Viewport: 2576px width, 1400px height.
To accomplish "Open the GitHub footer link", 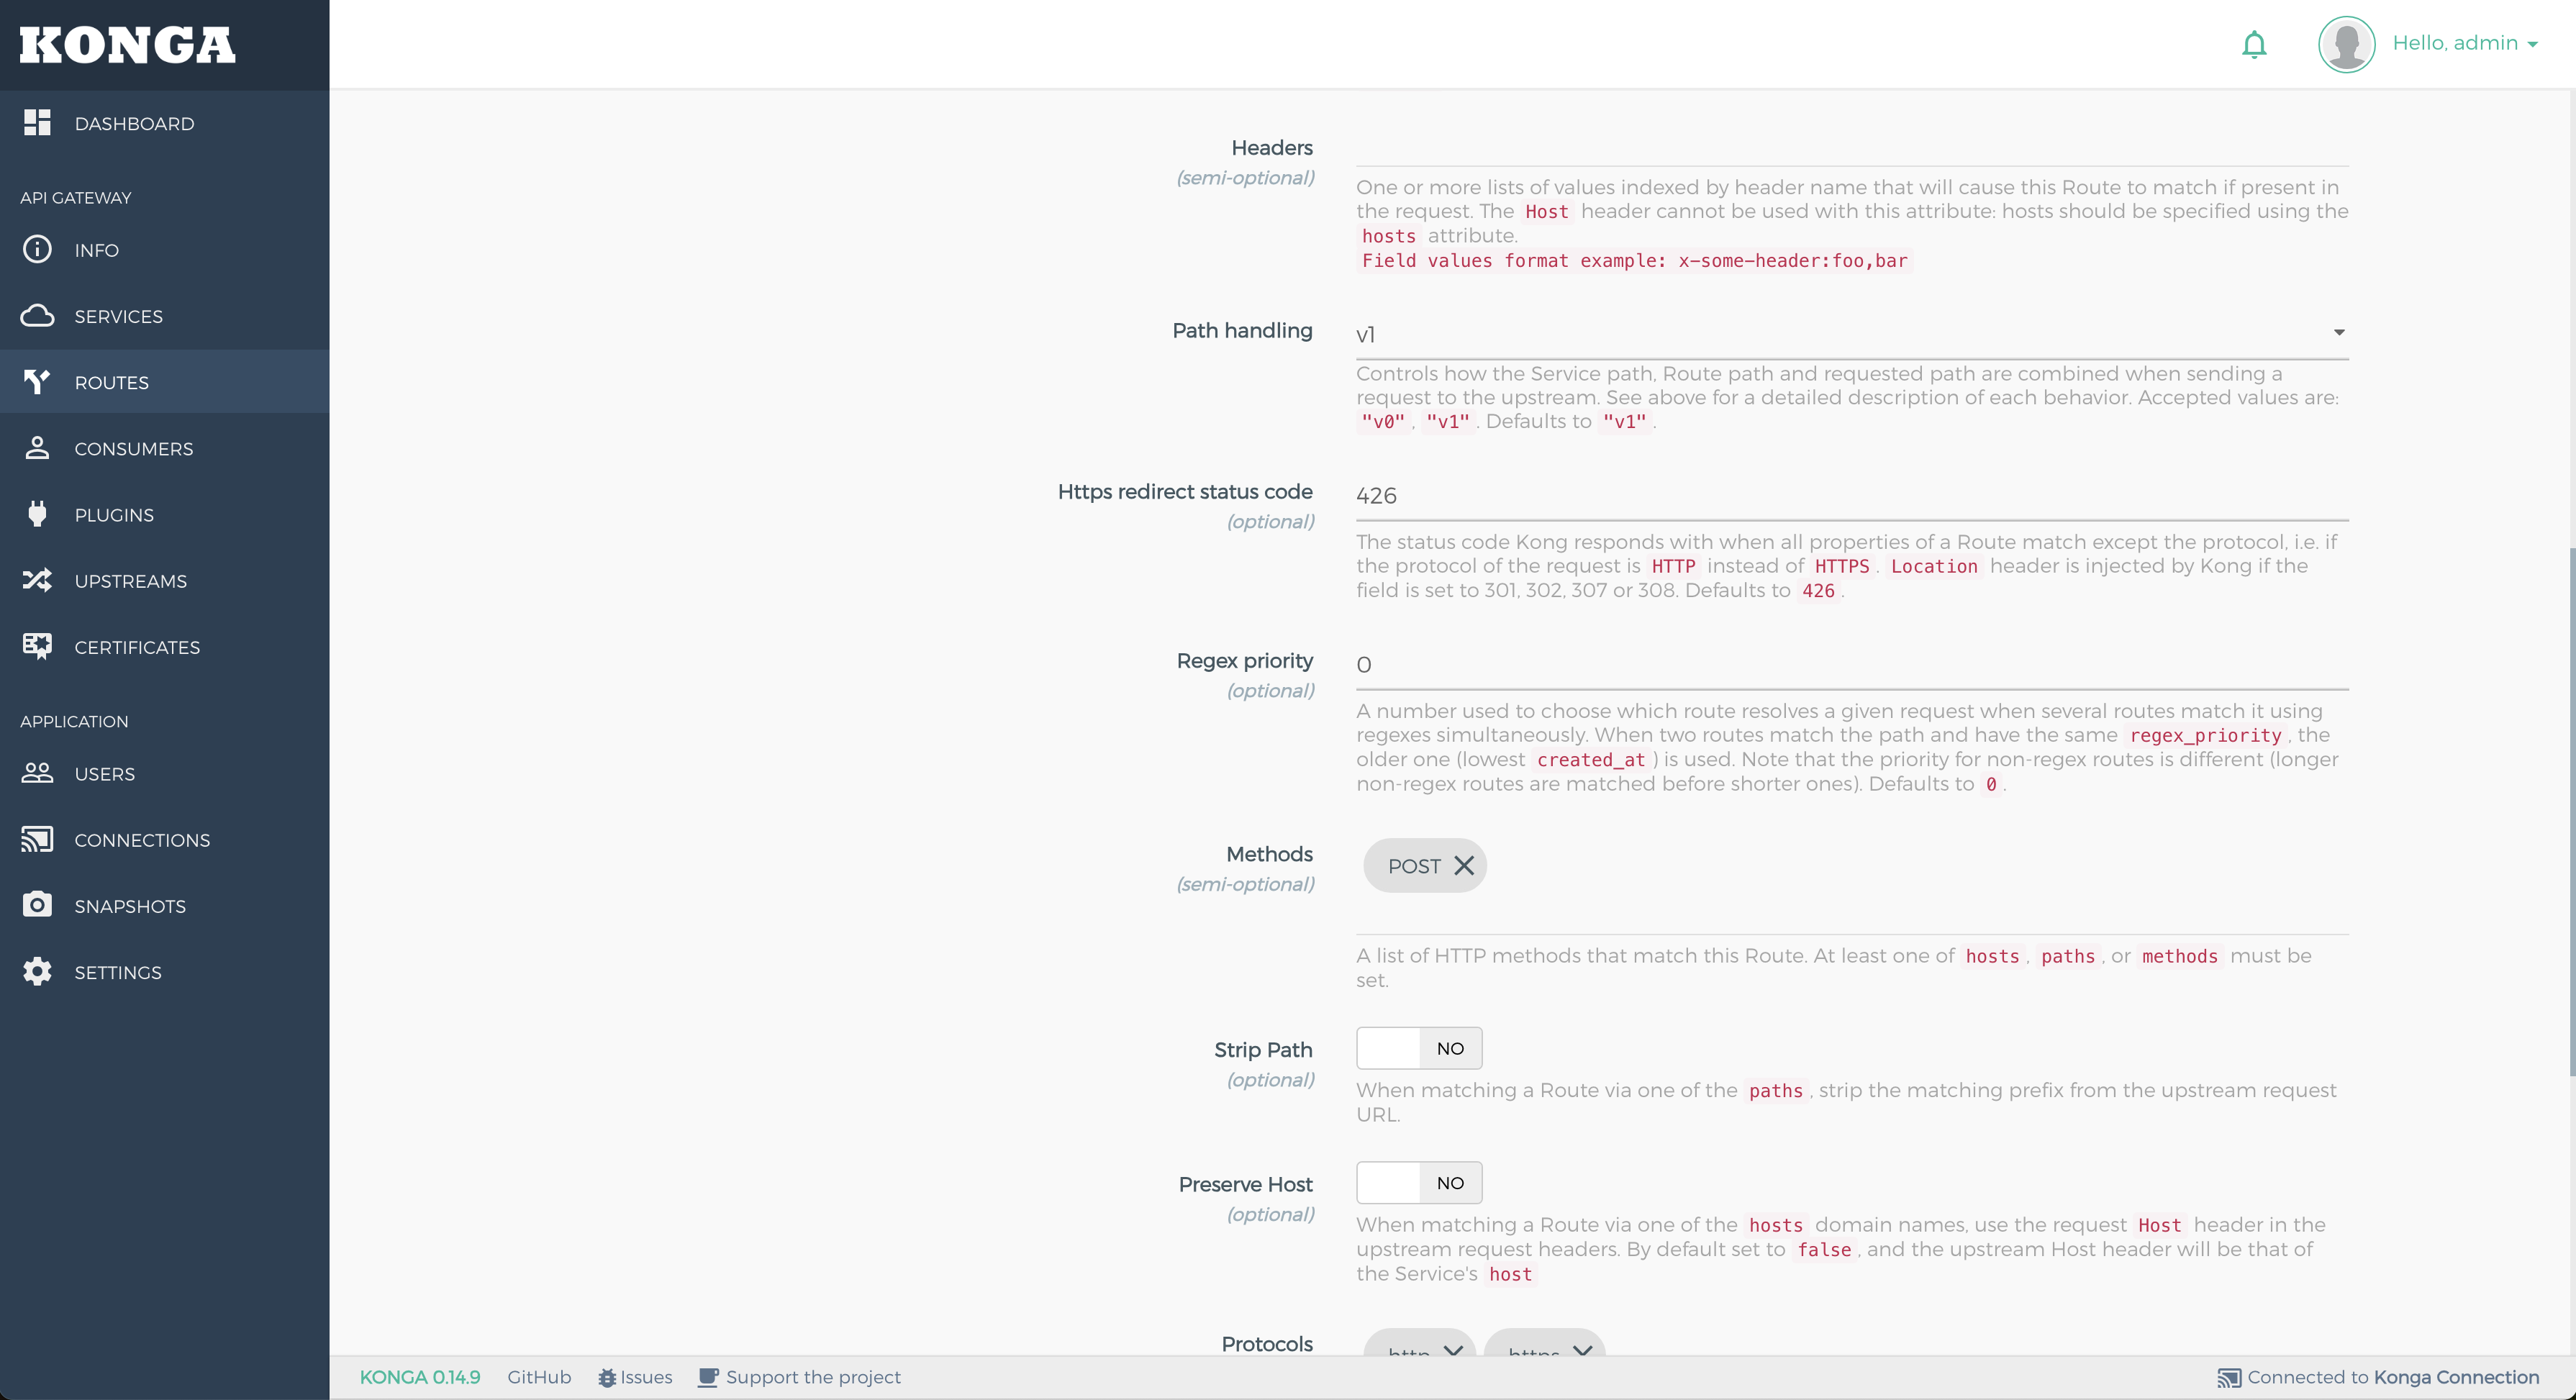I will pyautogui.click(x=539, y=1377).
